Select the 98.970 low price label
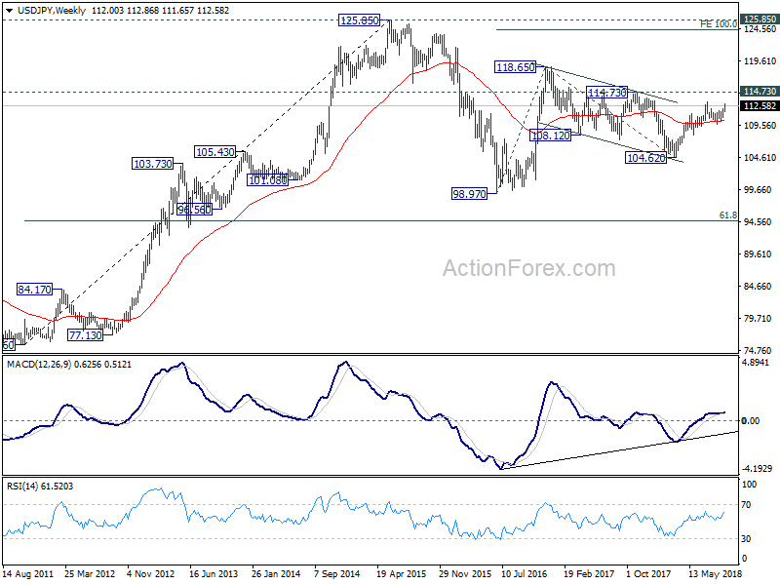 (469, 193)
